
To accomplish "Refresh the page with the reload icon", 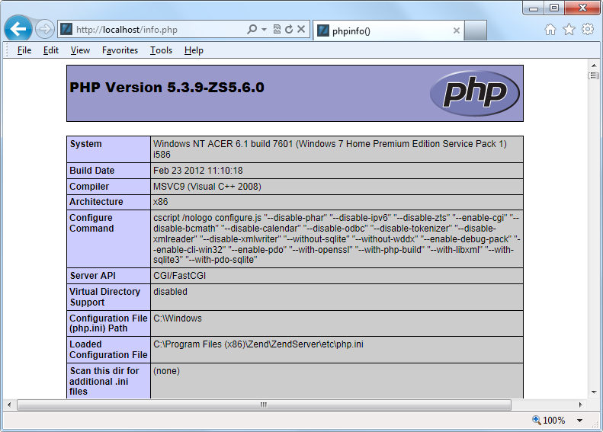I will point(289,29).
